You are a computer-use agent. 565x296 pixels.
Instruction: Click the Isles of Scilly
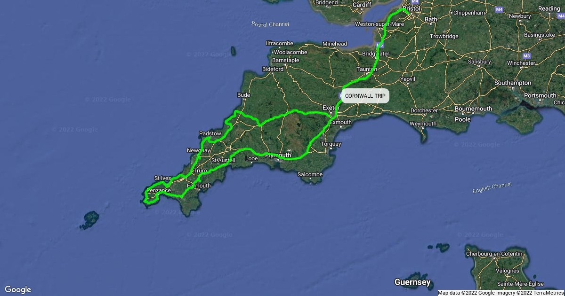90,220
